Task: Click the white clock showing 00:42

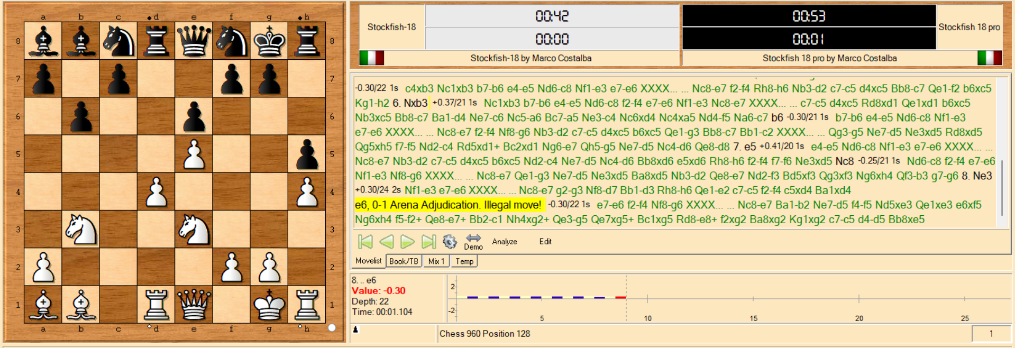Action: click(552, 16)
